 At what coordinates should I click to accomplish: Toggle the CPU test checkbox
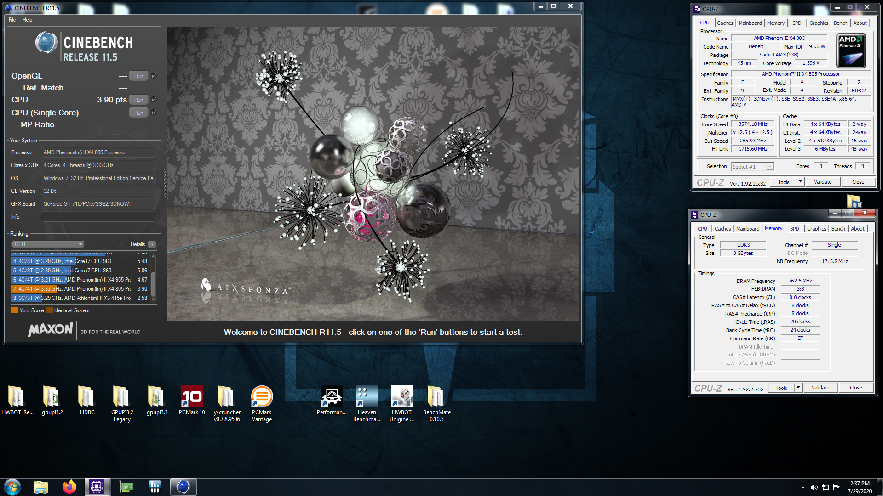point(154,100)
